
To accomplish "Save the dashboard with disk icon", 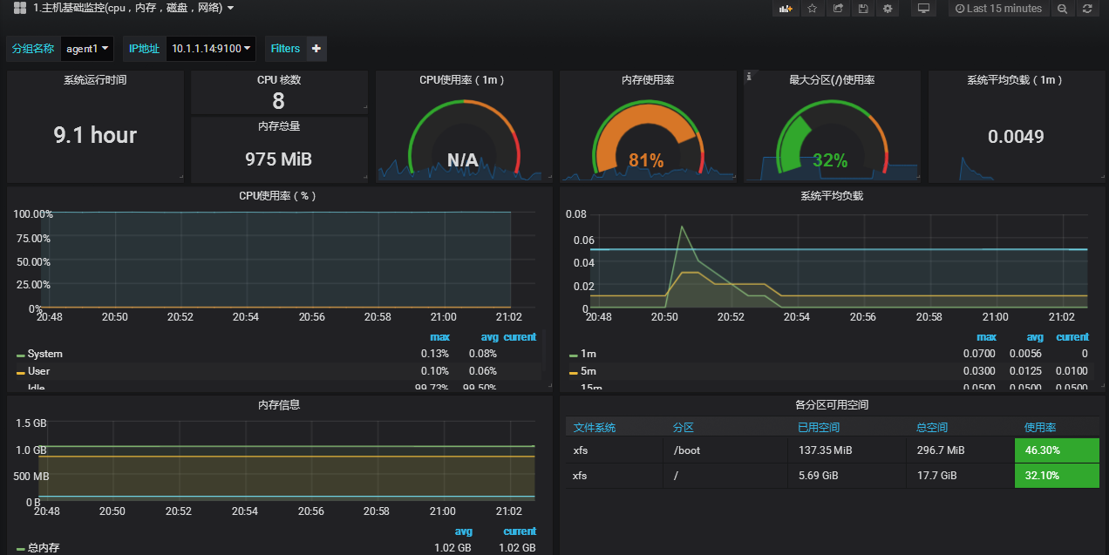I will click(x=863, y=9).
